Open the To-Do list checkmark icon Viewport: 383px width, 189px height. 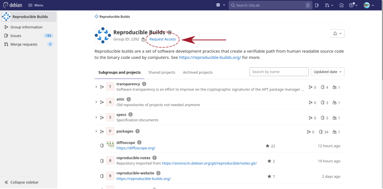pos(342,5)
